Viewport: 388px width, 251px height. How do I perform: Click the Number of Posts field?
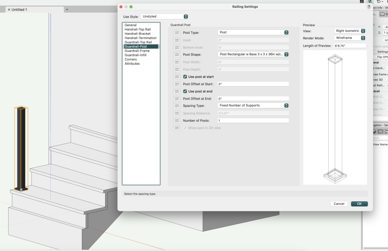(x=253, y=121)
